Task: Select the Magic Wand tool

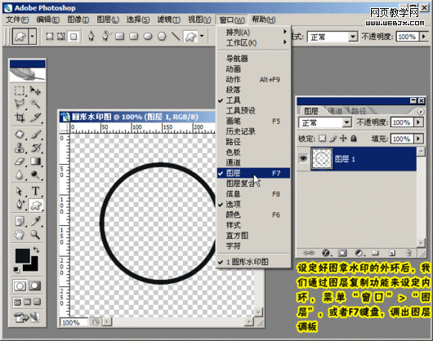Action: click(35, 104)
